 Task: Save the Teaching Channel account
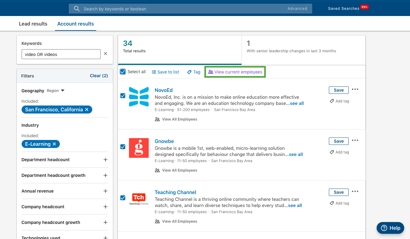(338, 192)
